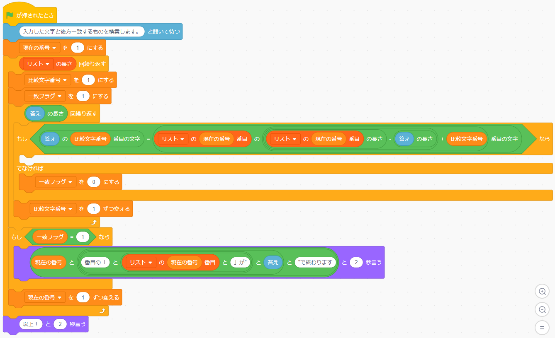Click the 比較文字番号 variable reporter in the condition
Image resolution: width=555 pixels, height=338 pixels.
pos(91,139)
